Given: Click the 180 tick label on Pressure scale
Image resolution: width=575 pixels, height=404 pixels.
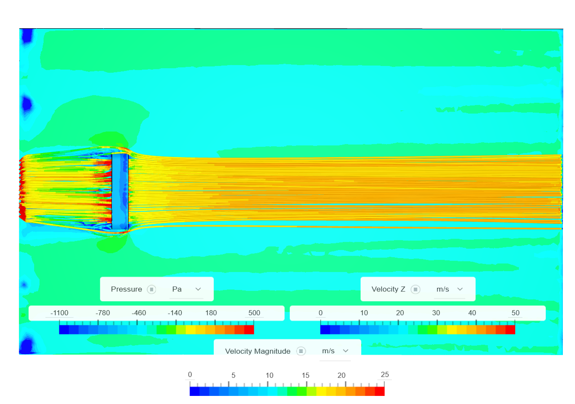Looking at the screenshot, I should tap(211, 313).
